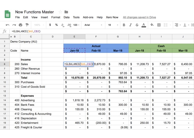Format as currency with dollar icon
This screenshot has width=194, height=138.
(x=50, y=25)
